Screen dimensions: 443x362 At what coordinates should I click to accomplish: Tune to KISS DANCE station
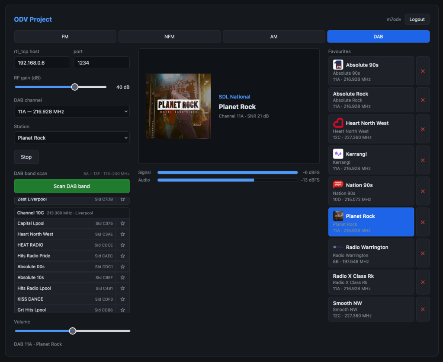(x=65, y=299)
